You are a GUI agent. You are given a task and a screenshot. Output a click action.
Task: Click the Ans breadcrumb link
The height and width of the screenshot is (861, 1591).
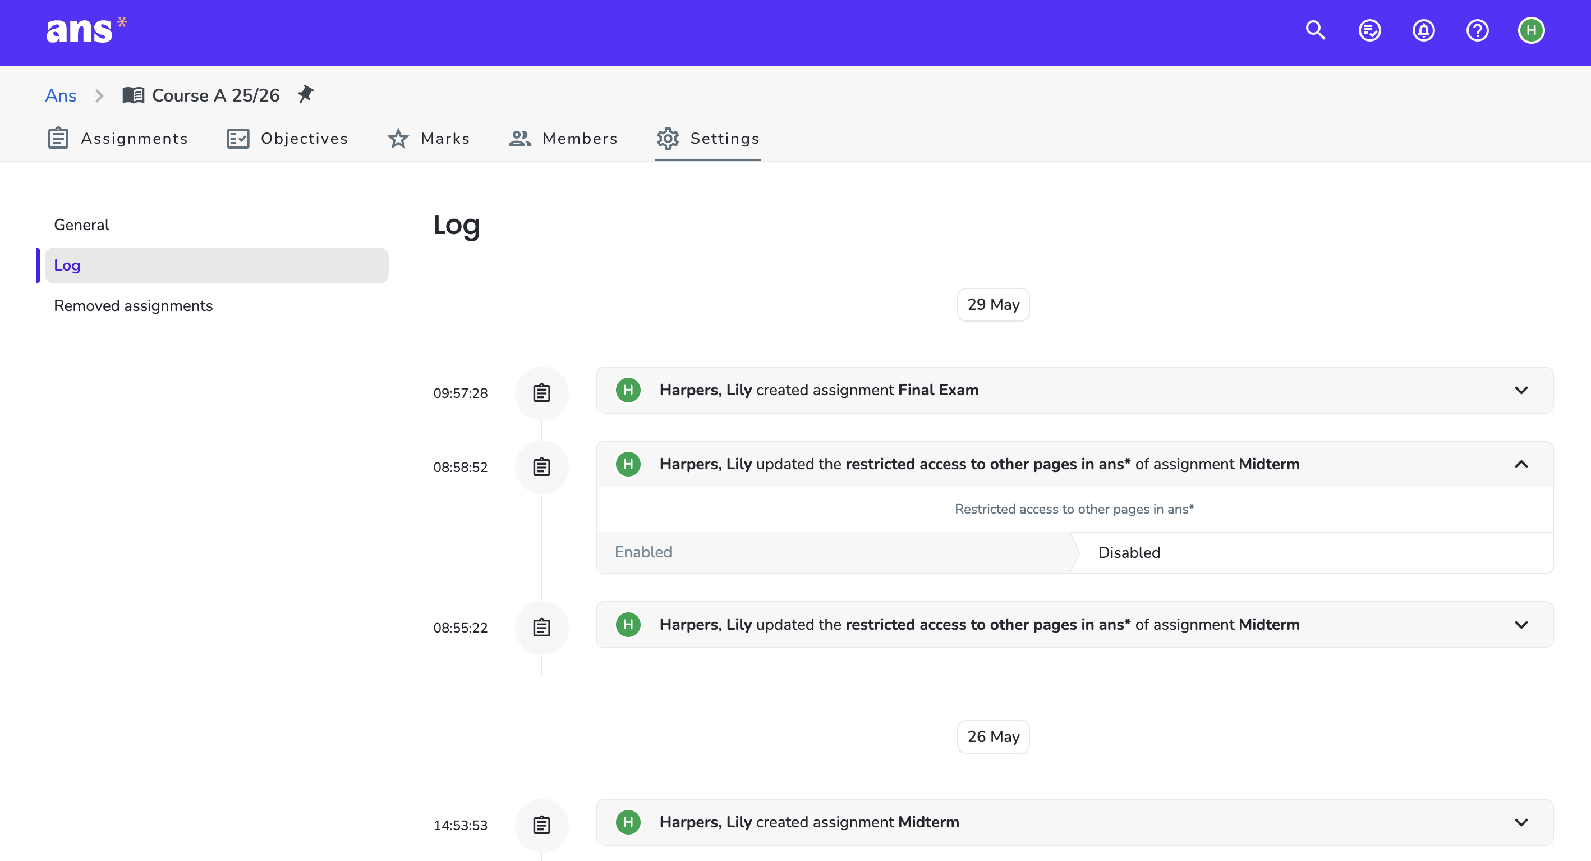pyautogui.click(x=61, y=95)
